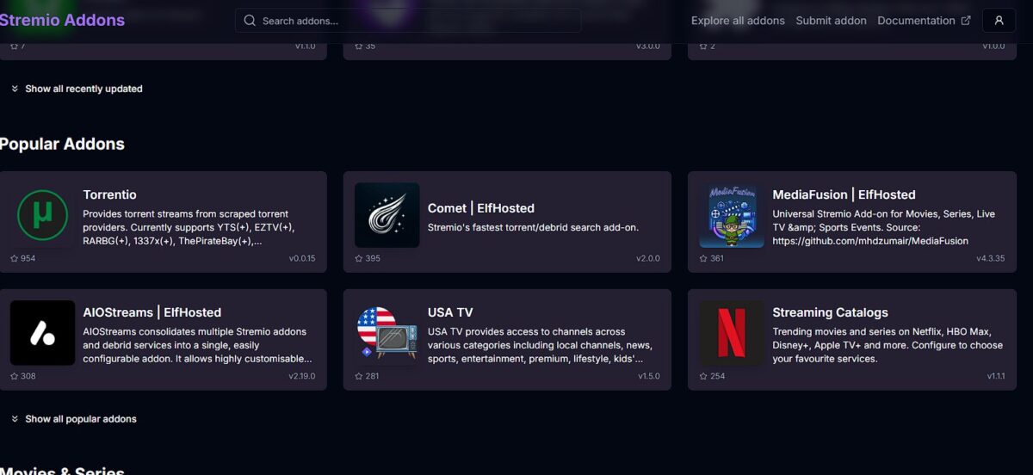This screenshot has width=1033, height=475.
Task: Click the star icon on Comet card
Action: point(359,258)
